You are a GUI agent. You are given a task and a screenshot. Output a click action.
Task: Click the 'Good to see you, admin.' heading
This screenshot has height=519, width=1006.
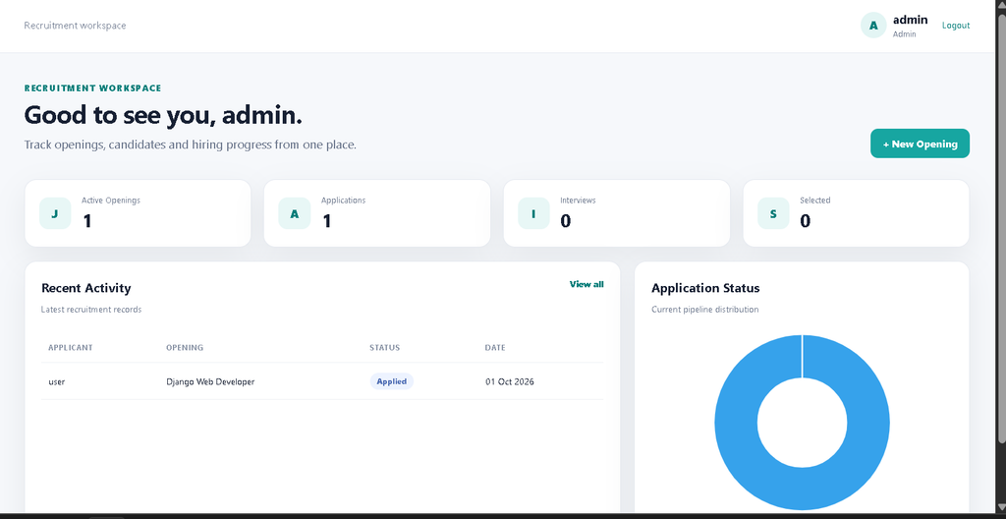pyautogui.click(x=163, y=116)
